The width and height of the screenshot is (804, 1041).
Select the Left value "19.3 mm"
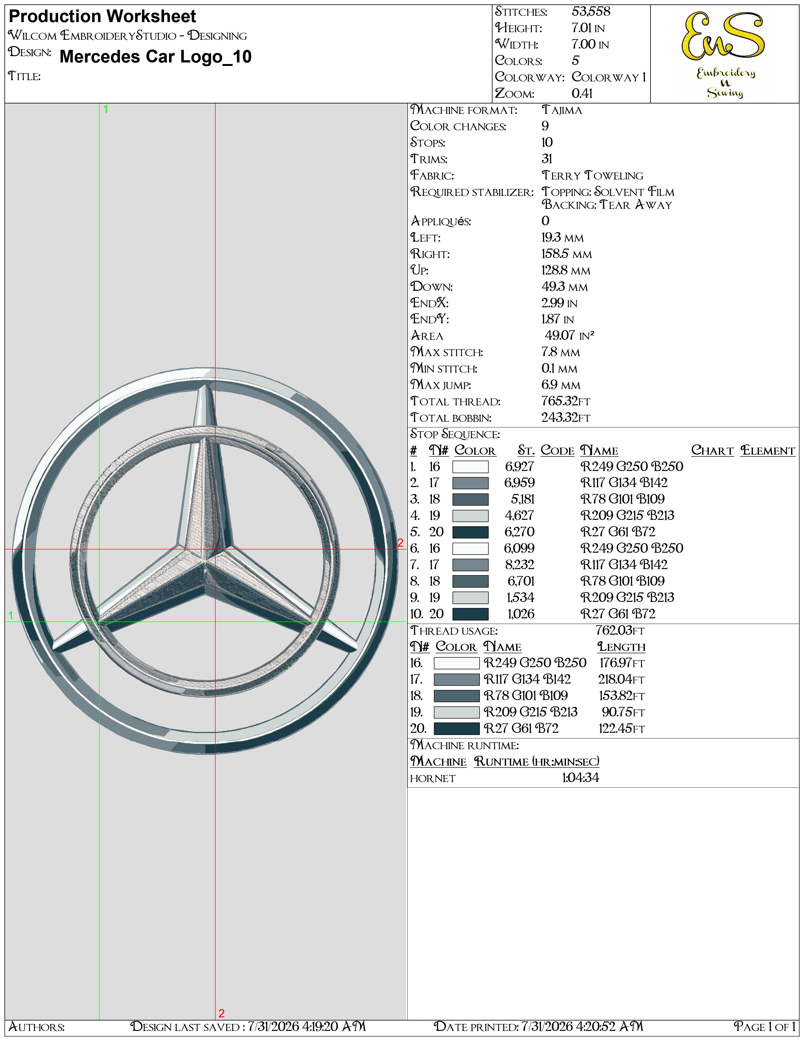562,237
